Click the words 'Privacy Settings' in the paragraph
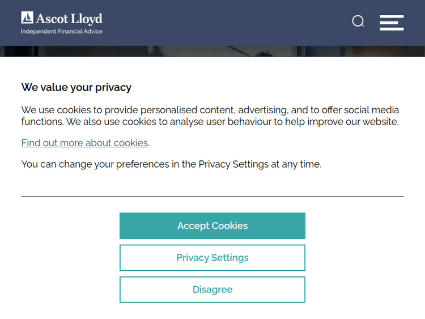The height and width of the screenshot is (319, 425). [233, 164]
